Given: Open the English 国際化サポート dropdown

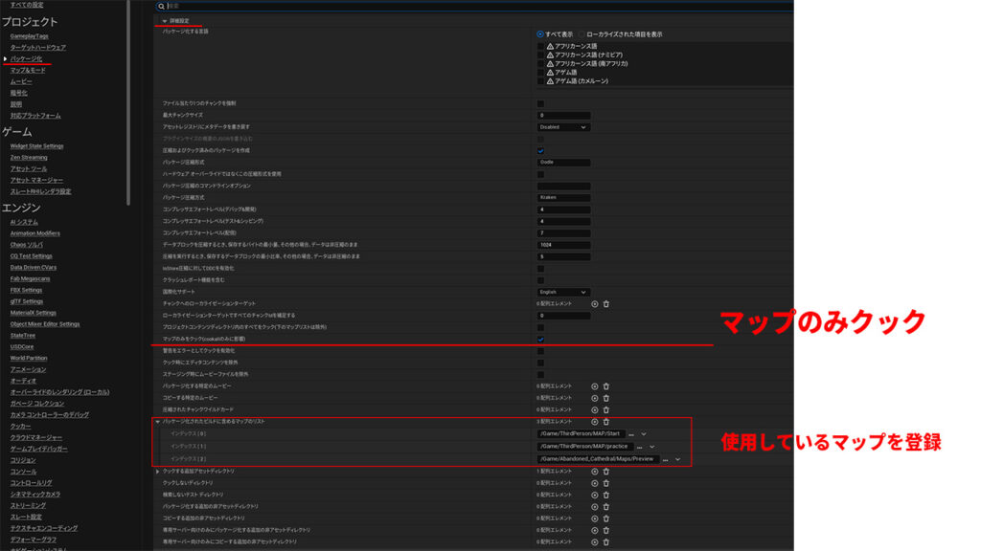Looking at the screenshot, I should [563, 292].
